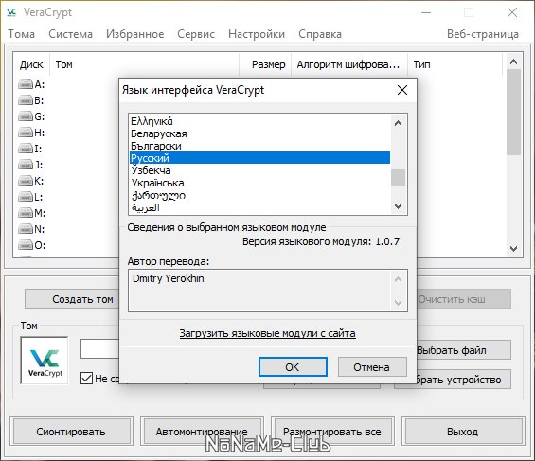Minimize the VeraCrypt window
This screenshot has width=535, height=461.
(426, 12)
